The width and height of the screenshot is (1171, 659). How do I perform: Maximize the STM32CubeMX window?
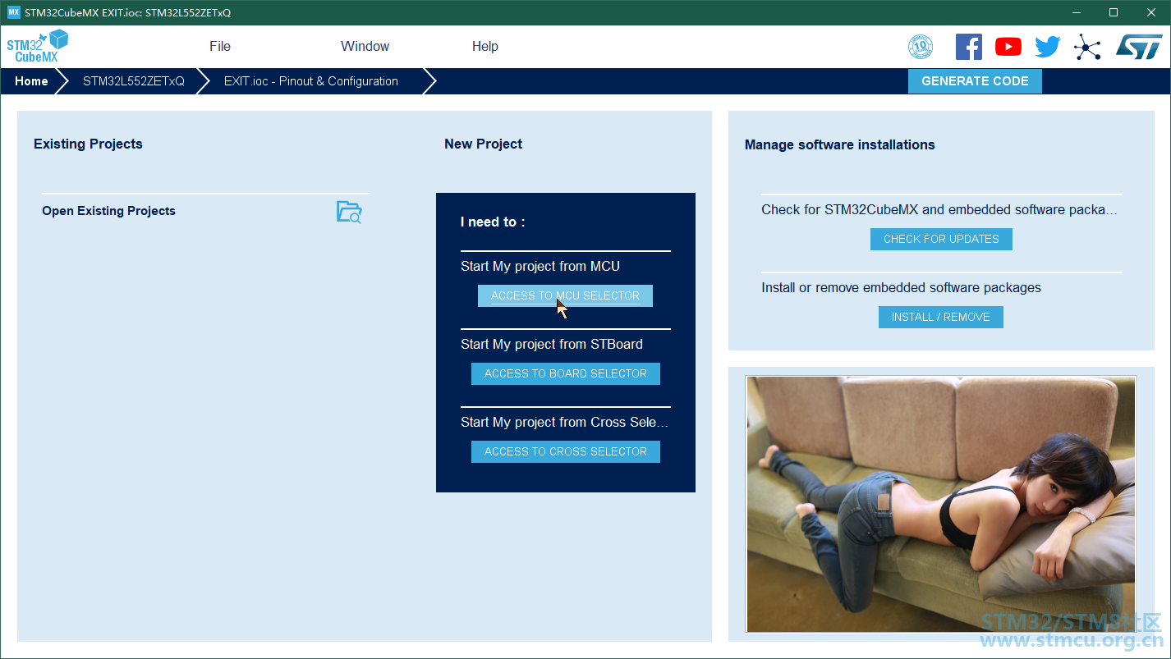(1114, 12)
